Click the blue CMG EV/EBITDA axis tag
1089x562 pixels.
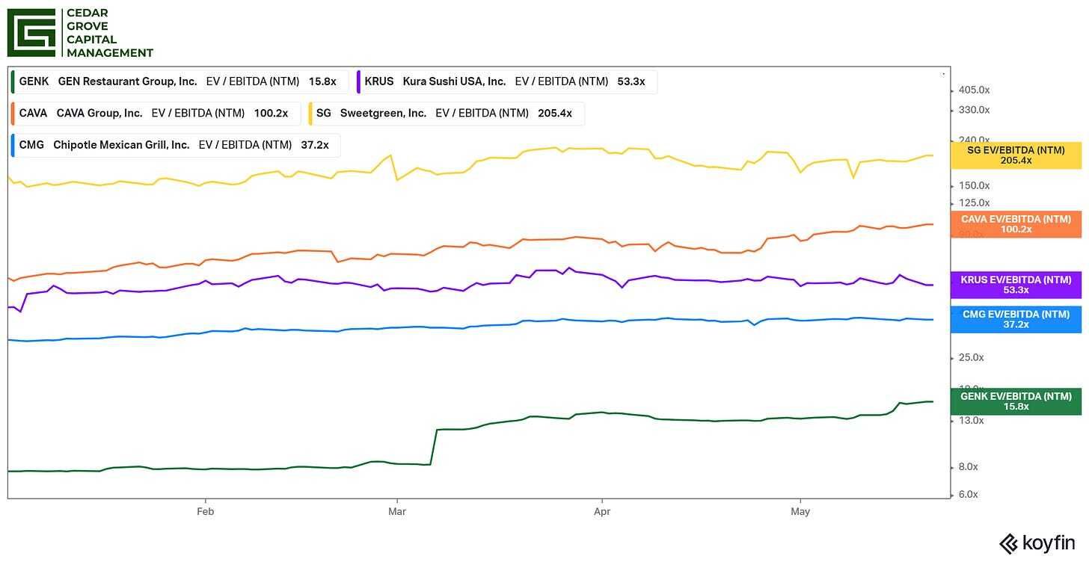(x=1016, y=319)
